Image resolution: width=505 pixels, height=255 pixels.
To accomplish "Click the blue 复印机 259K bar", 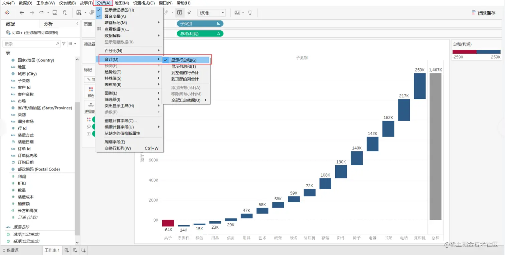I will coord(419,86).
